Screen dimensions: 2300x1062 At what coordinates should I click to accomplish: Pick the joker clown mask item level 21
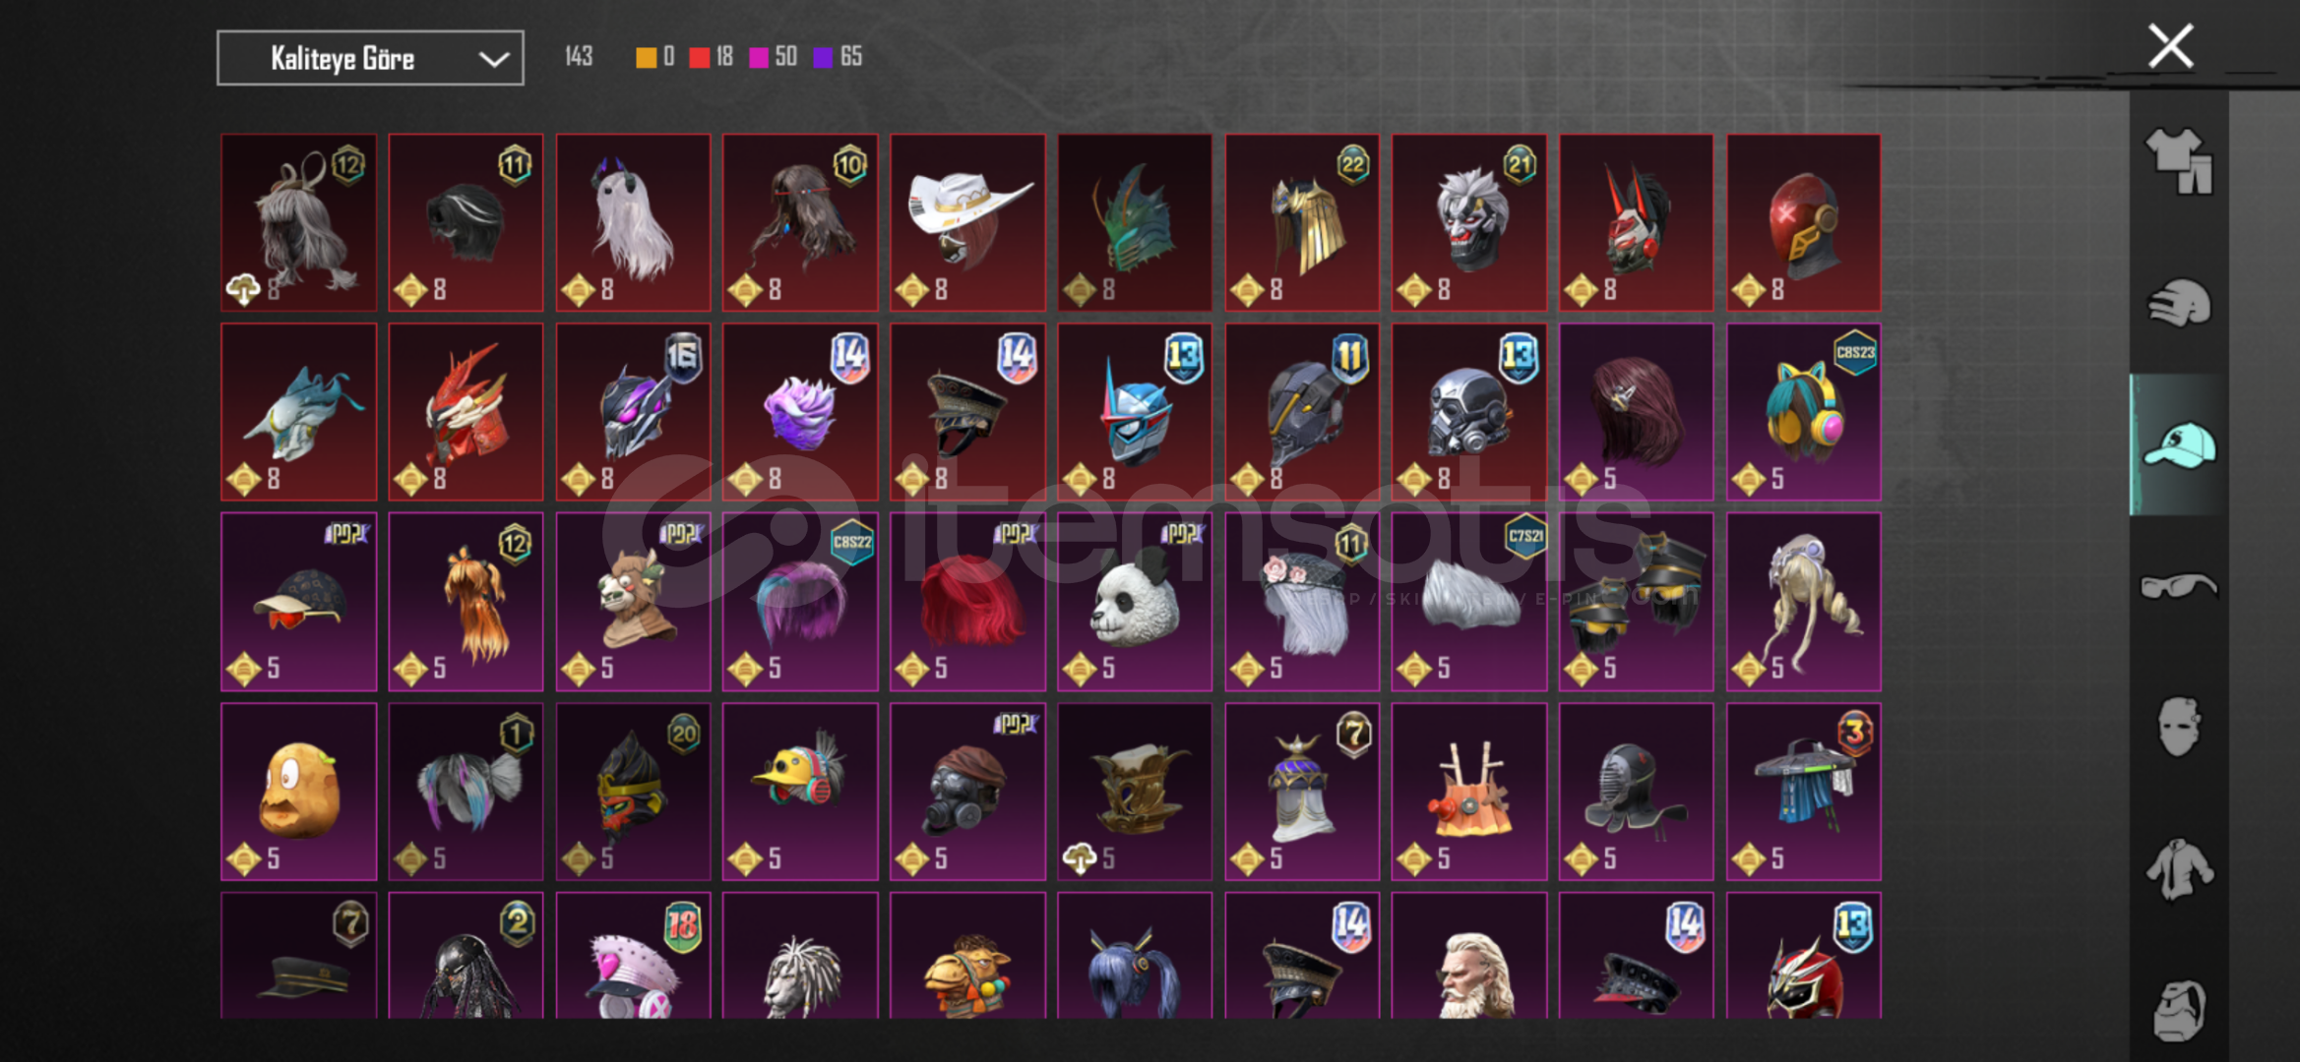[x=1468, y=222]
